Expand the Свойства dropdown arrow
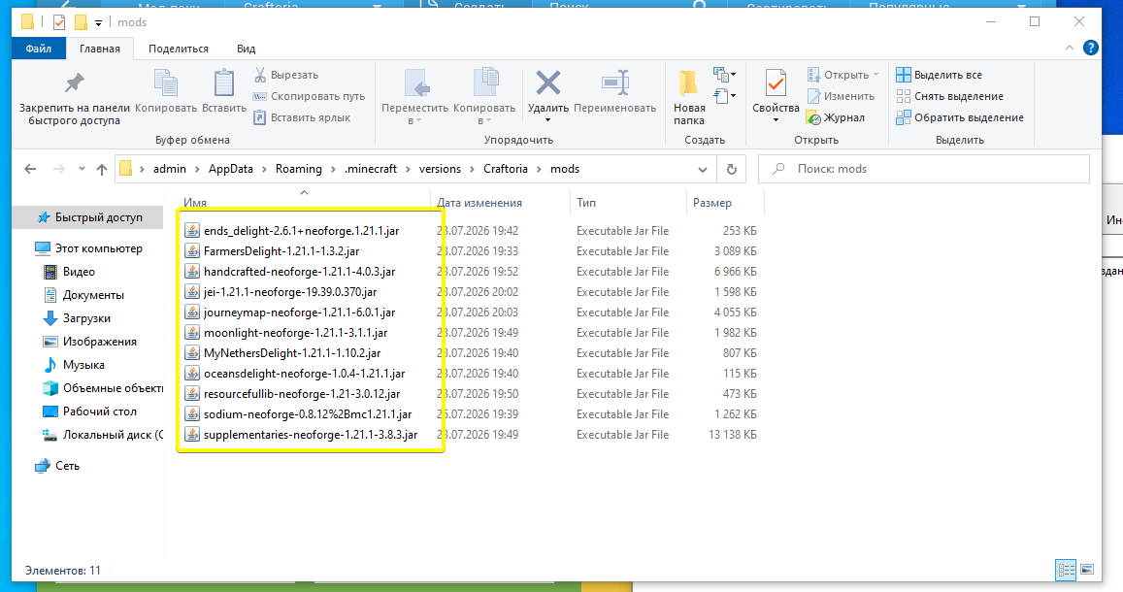The image size is (1123, 592). pos(776,120)
